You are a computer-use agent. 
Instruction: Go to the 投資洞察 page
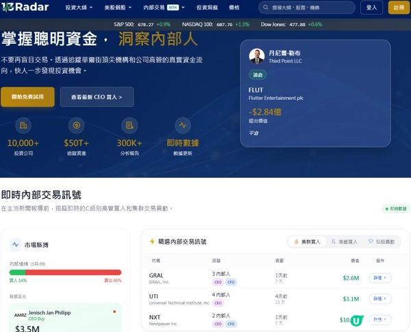pyautogui.click(x=207, y=8)
